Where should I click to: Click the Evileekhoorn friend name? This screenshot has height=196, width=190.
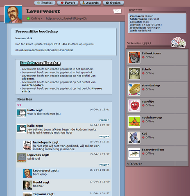coord(152,53)
